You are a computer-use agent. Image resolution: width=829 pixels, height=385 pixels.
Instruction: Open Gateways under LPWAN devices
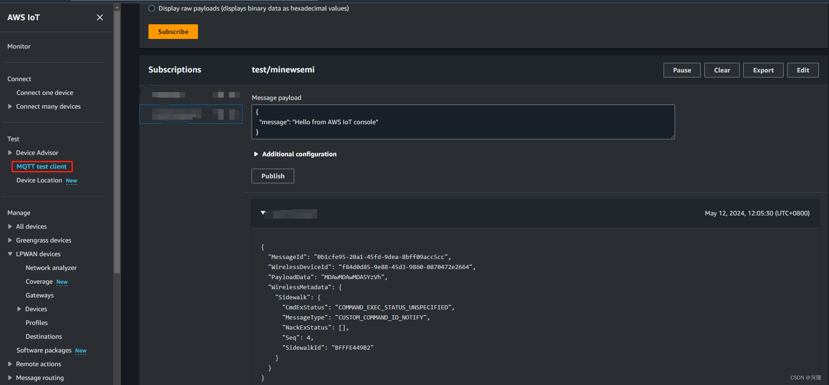[39, 295]
